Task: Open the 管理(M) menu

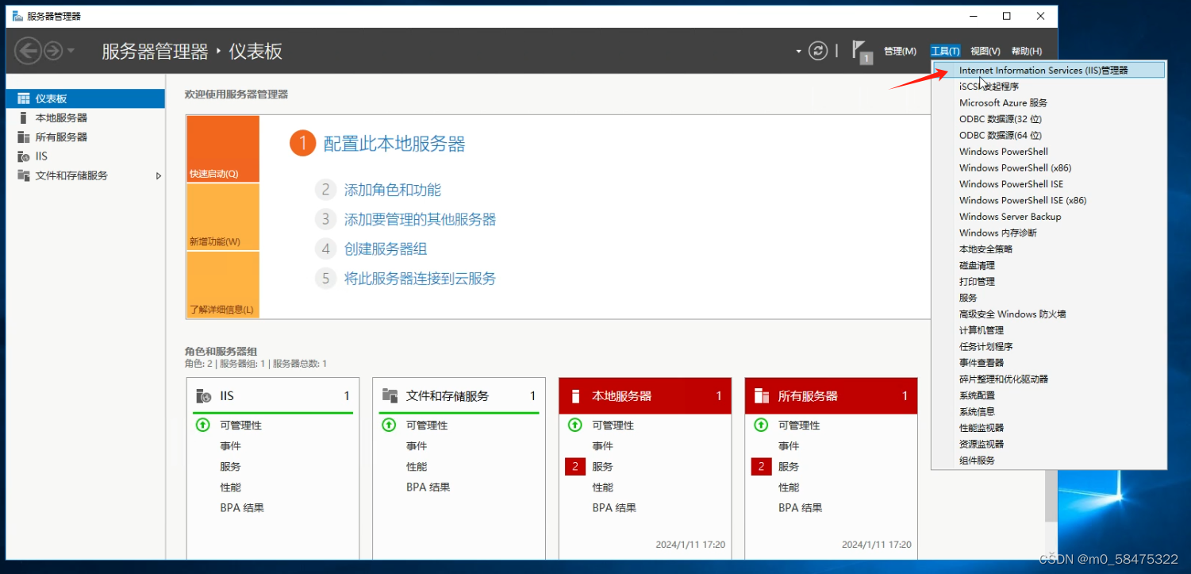Action: coord(900,50)
